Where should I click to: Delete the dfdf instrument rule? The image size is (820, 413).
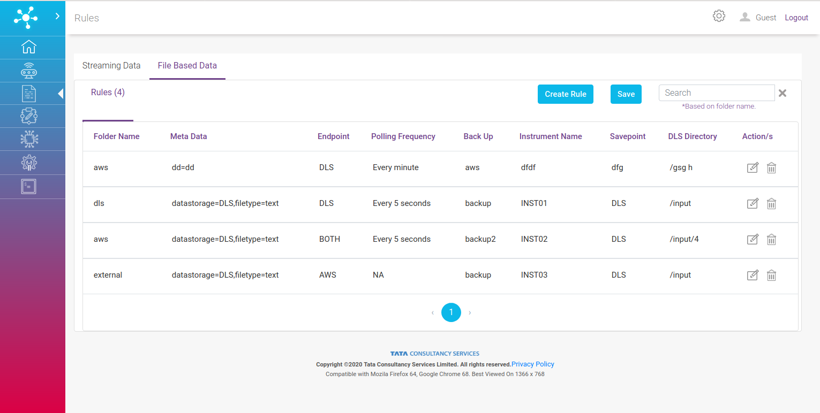tap(771, 167)
